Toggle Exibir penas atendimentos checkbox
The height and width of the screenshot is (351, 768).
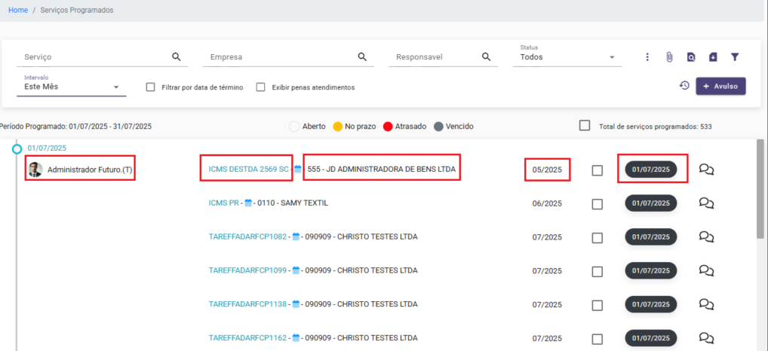(261, 87)
